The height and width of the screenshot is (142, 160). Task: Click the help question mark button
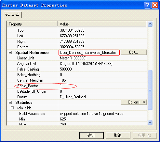coord(147,5)
